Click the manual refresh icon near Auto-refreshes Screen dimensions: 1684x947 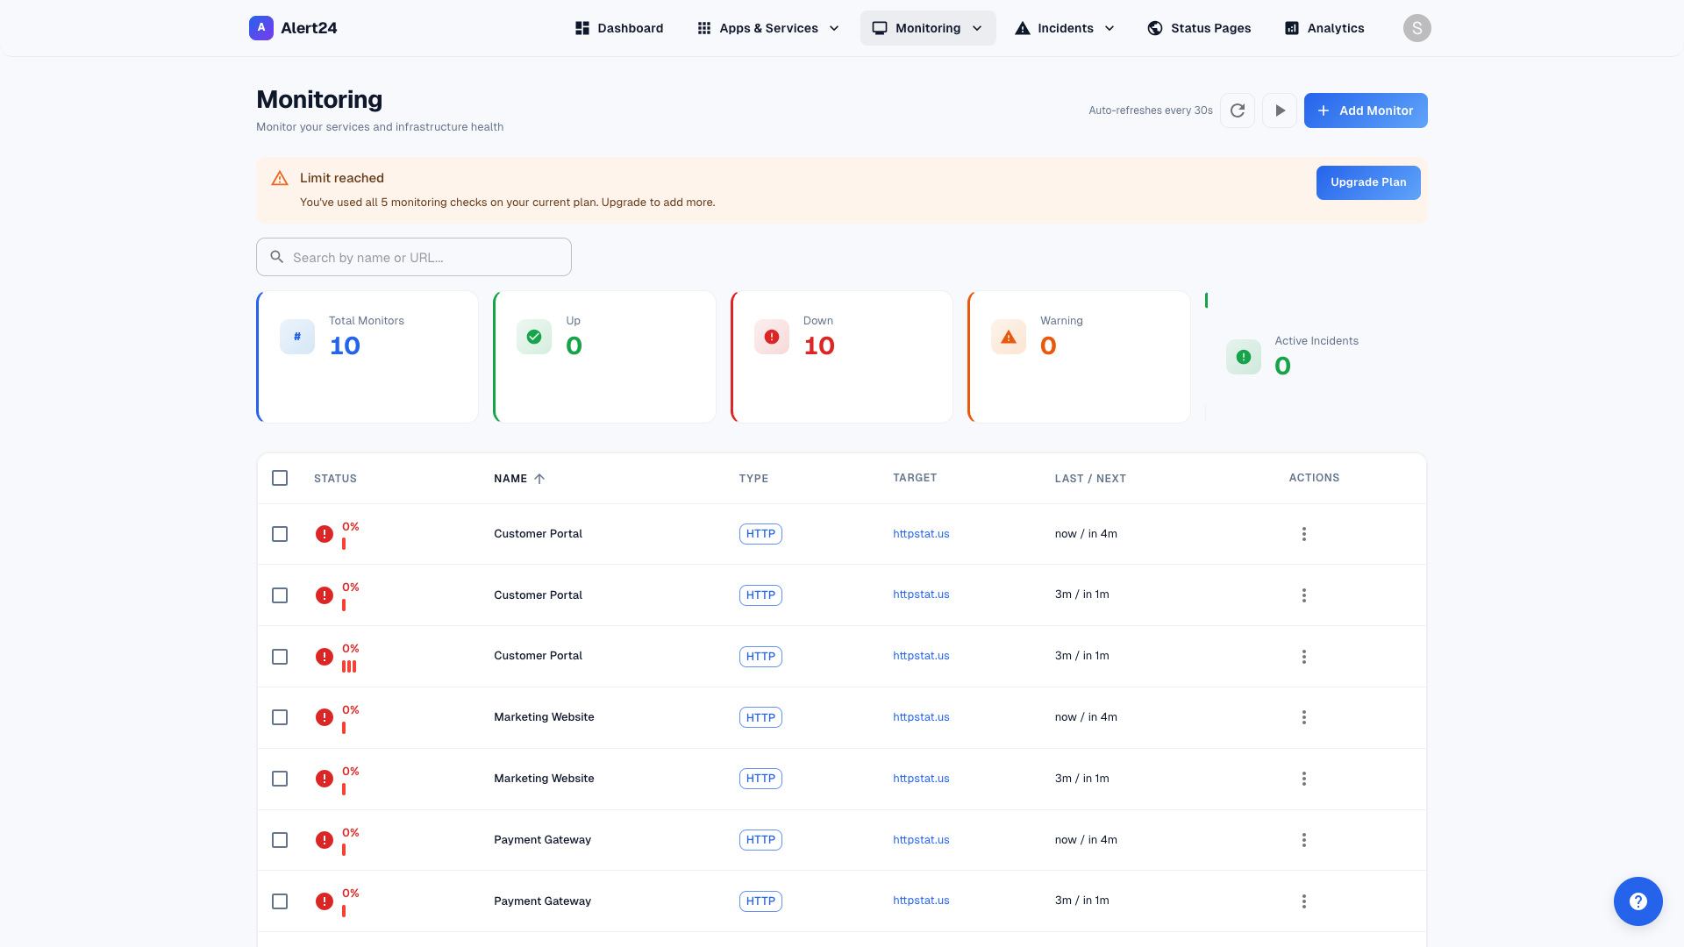pos(1238,110)
